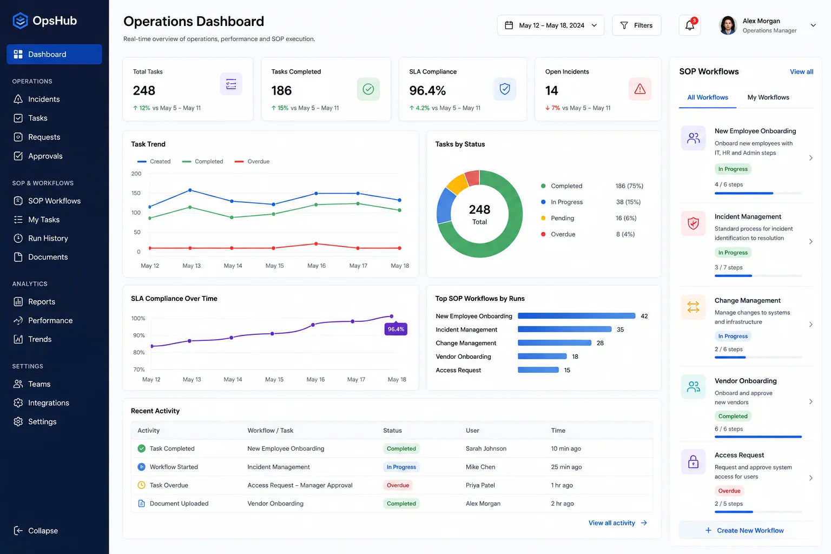Image resolution: width=831 pixels, height=554 pixels.
Task: Click the Change Management arrows icon
Action: tap(693, 307)
